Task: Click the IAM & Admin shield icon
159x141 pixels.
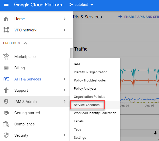Action: coord(6,101)
